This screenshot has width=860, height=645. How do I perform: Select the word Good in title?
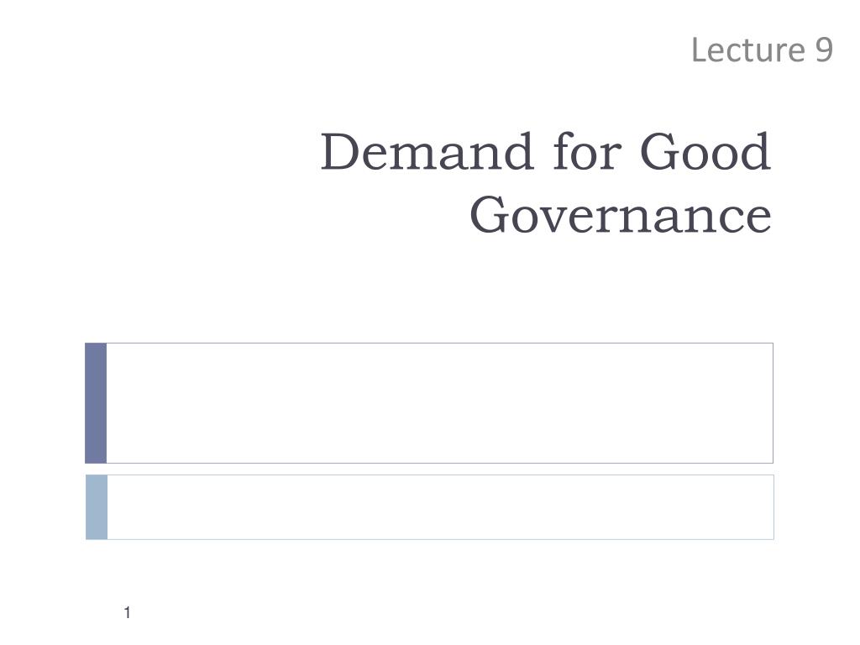[x=705, y=151]
